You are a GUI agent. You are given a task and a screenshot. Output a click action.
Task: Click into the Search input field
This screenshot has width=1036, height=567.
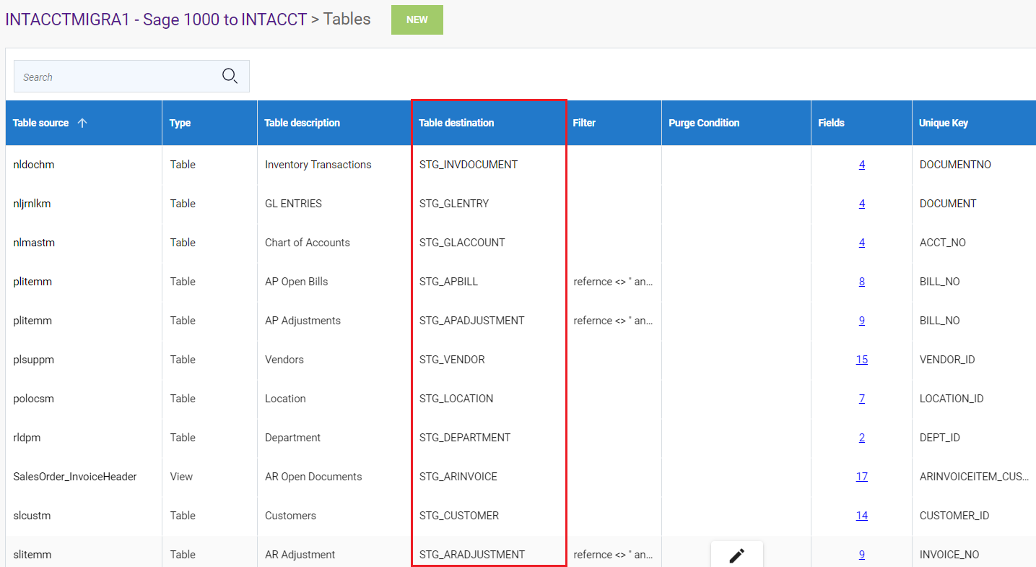[116, 77]
